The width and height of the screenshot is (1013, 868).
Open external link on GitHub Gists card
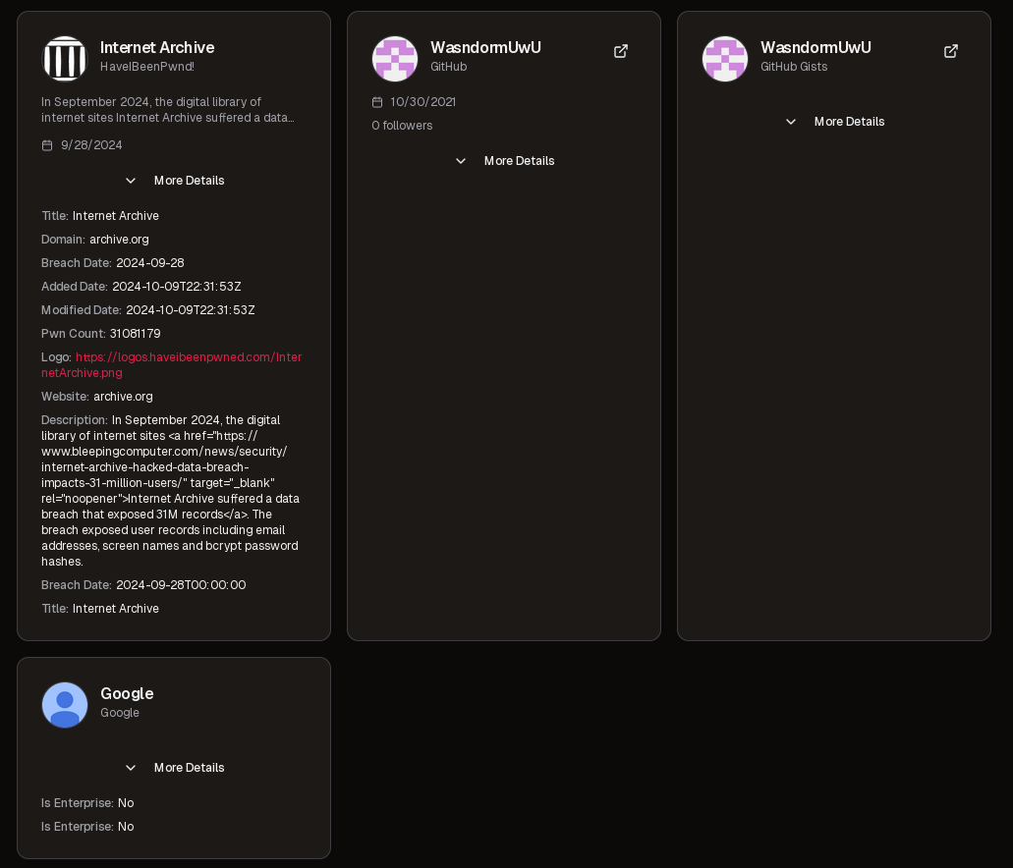(x=951, y=51)
